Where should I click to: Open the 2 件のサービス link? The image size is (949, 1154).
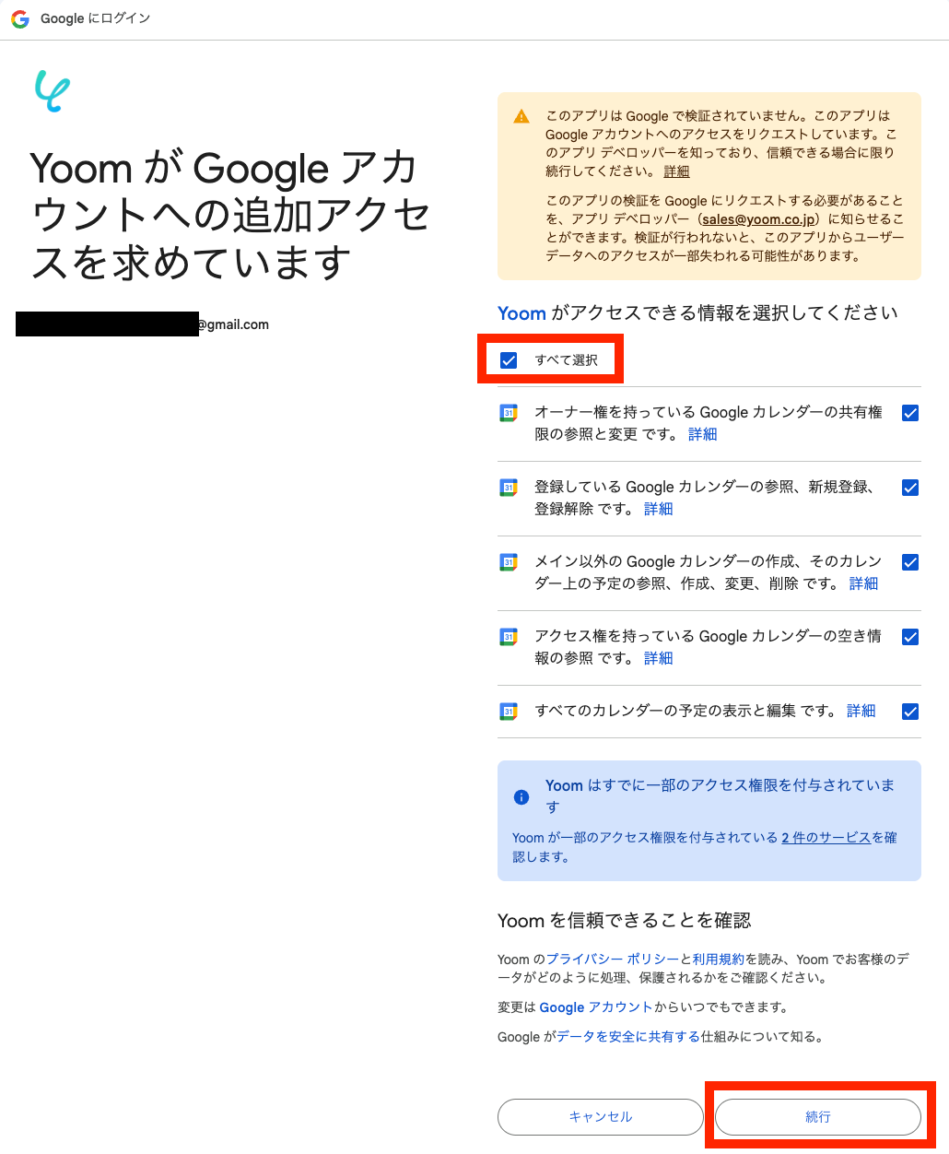point(826,838)
